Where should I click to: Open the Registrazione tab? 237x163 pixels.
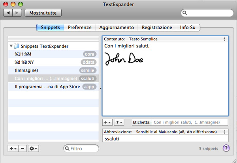(x=157, y=27)
